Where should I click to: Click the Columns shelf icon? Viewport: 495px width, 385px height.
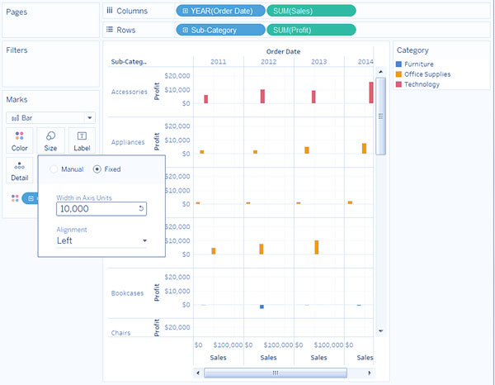click(110, 11)
